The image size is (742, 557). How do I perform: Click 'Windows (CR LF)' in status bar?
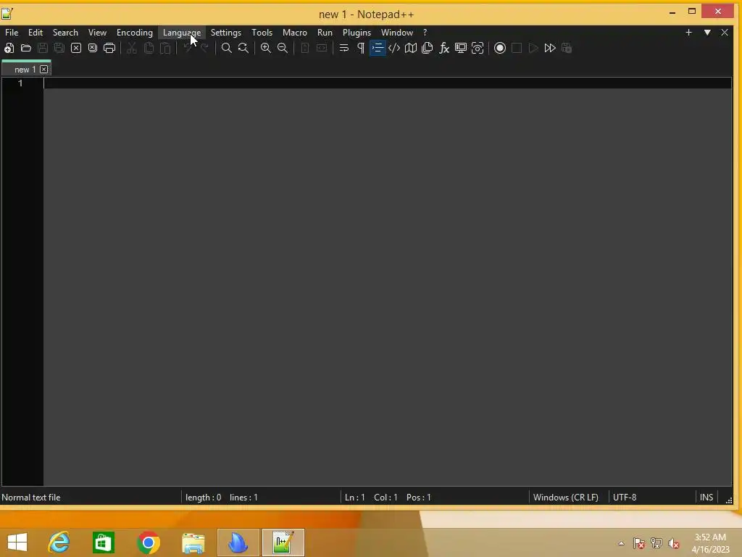coord(566,498)
